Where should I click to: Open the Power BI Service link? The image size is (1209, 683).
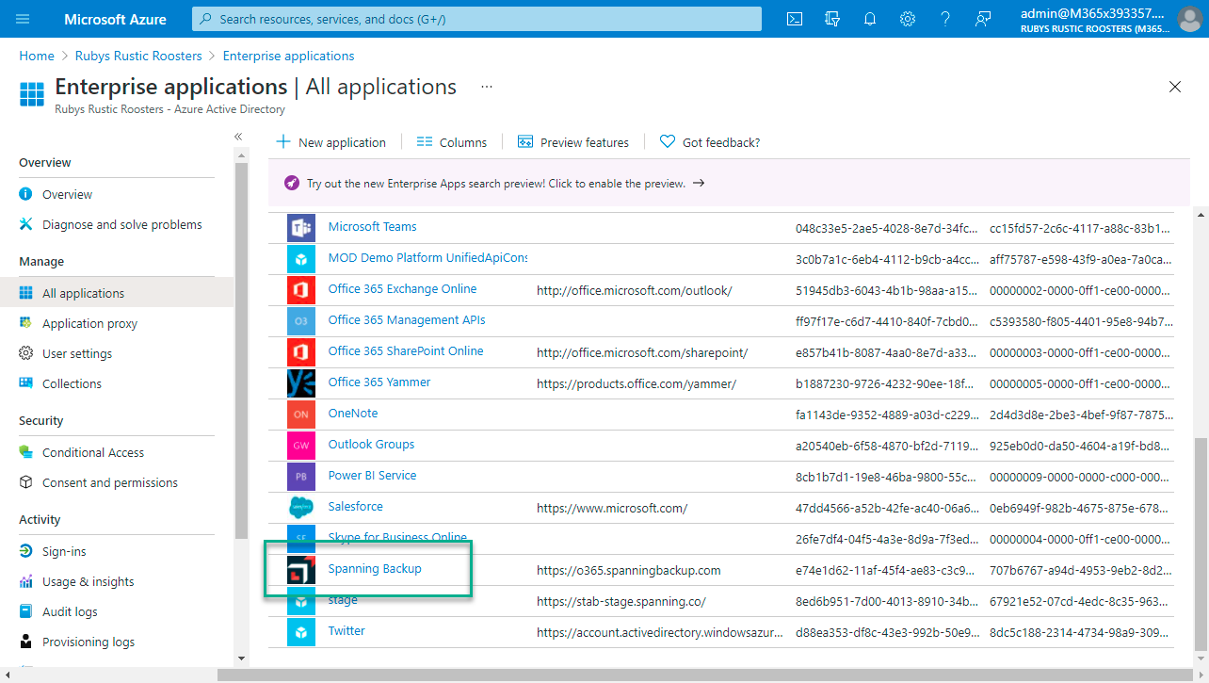tap(372, 475)
